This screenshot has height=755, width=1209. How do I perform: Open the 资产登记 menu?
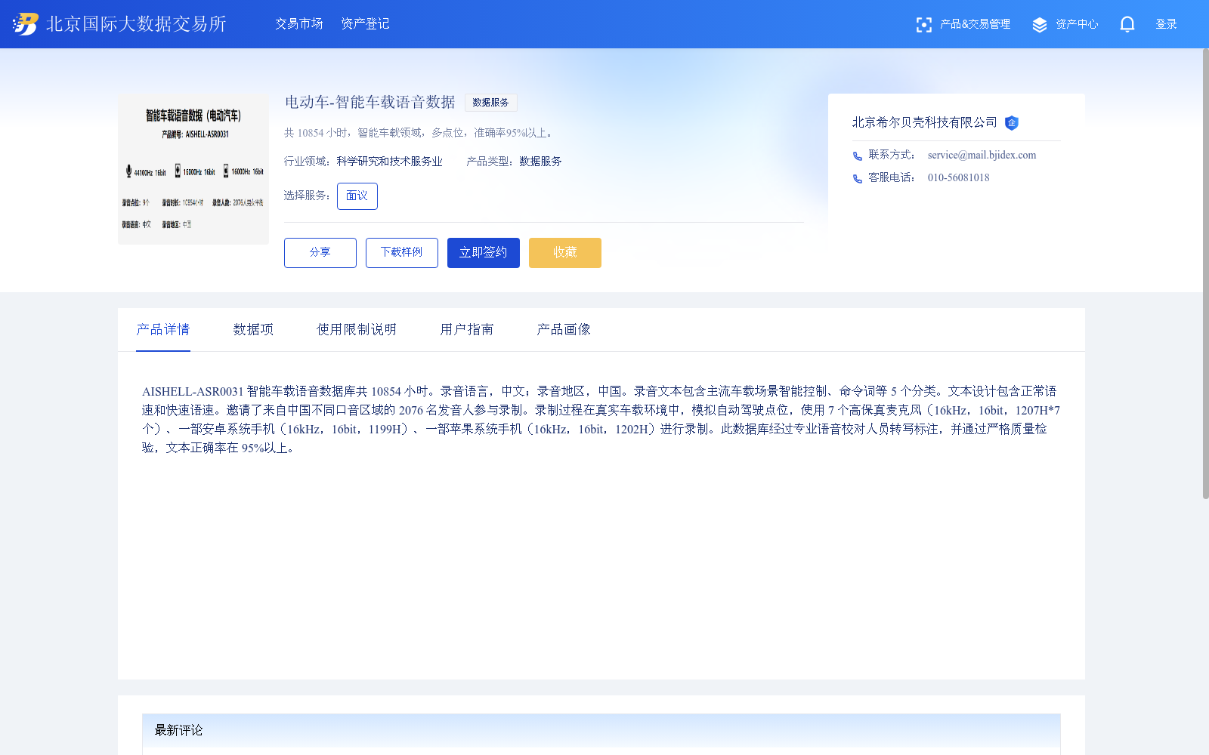coord(365,24)
